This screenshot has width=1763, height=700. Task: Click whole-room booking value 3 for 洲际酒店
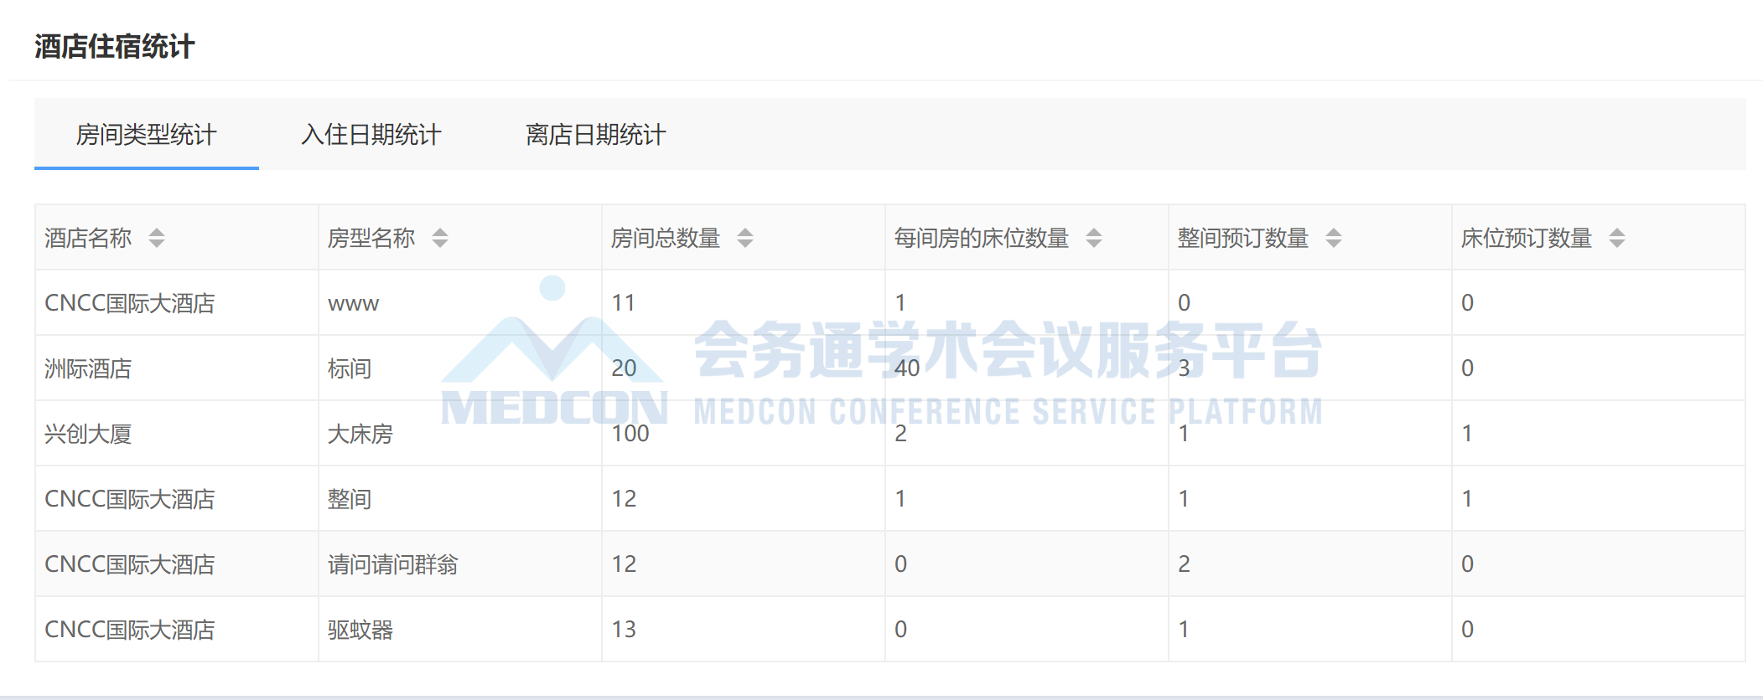[x=1184, y=368]
